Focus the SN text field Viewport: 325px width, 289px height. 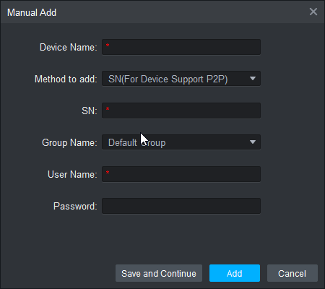pos(181,111)
